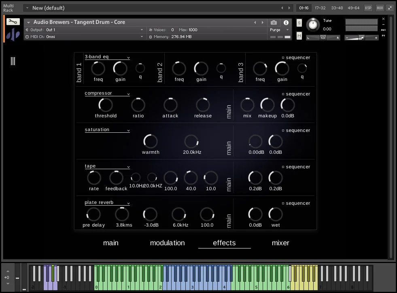The image size is (397, 293).
Task: Click the MIDI Ch Omni field
Action: tap(85, 37)
